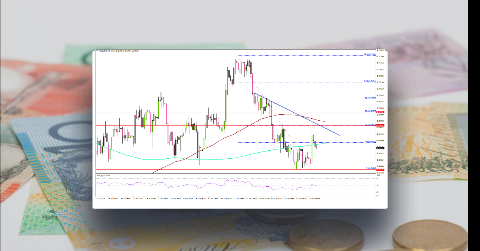Viewport: 480px width, 251px height.
Task: Collapse the AUDUSD,H4 quote display arrow
Action: 98,51
